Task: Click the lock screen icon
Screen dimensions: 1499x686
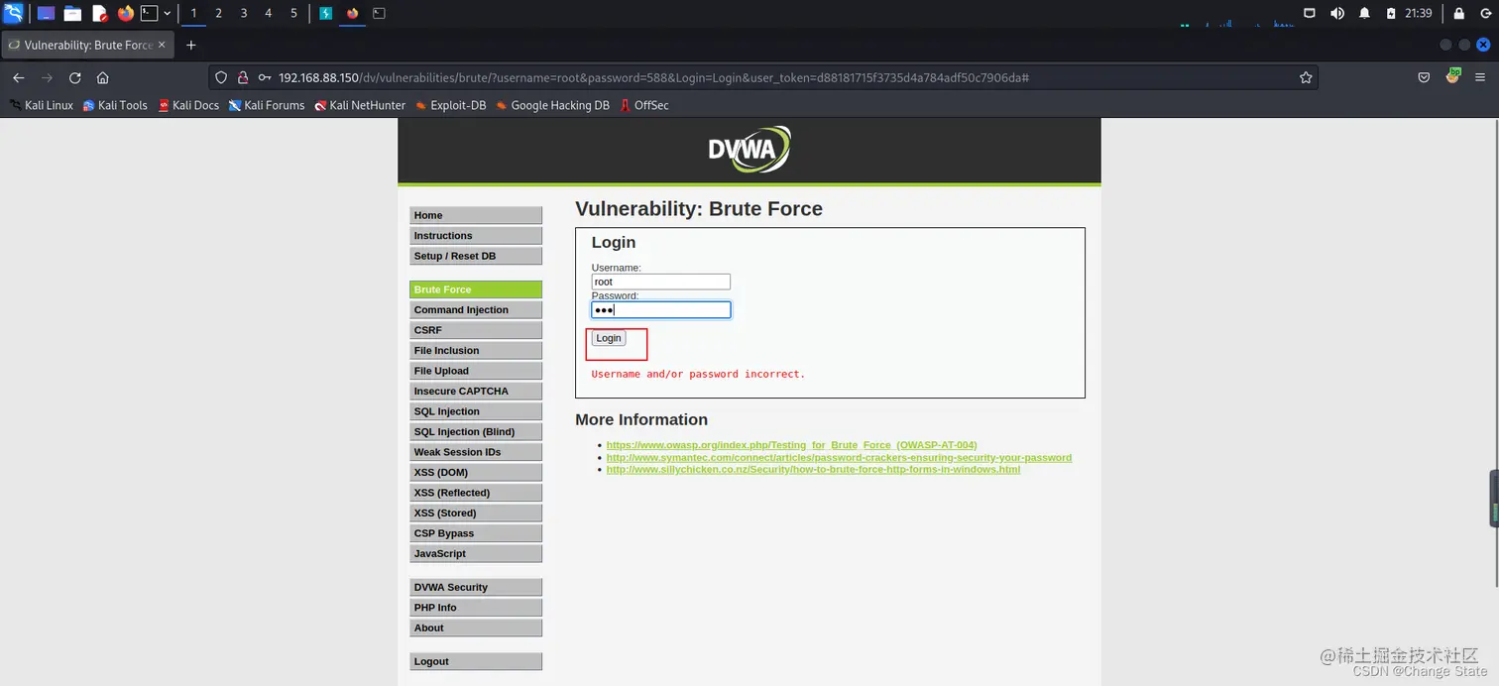Action: point(1458,14)
